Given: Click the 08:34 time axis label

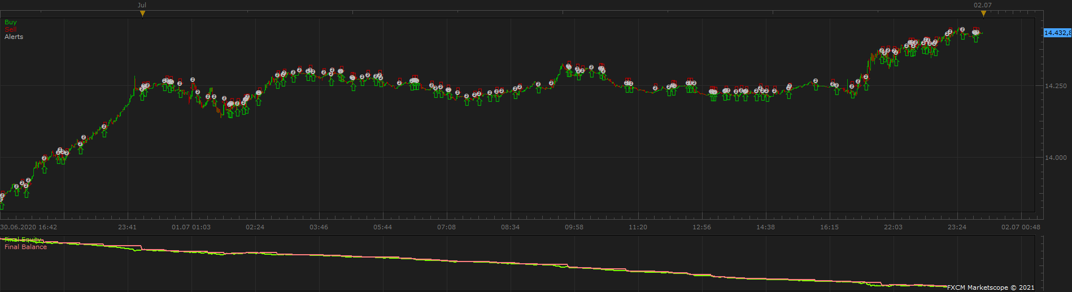Looking at the screenshot, I should pos(510,227).
